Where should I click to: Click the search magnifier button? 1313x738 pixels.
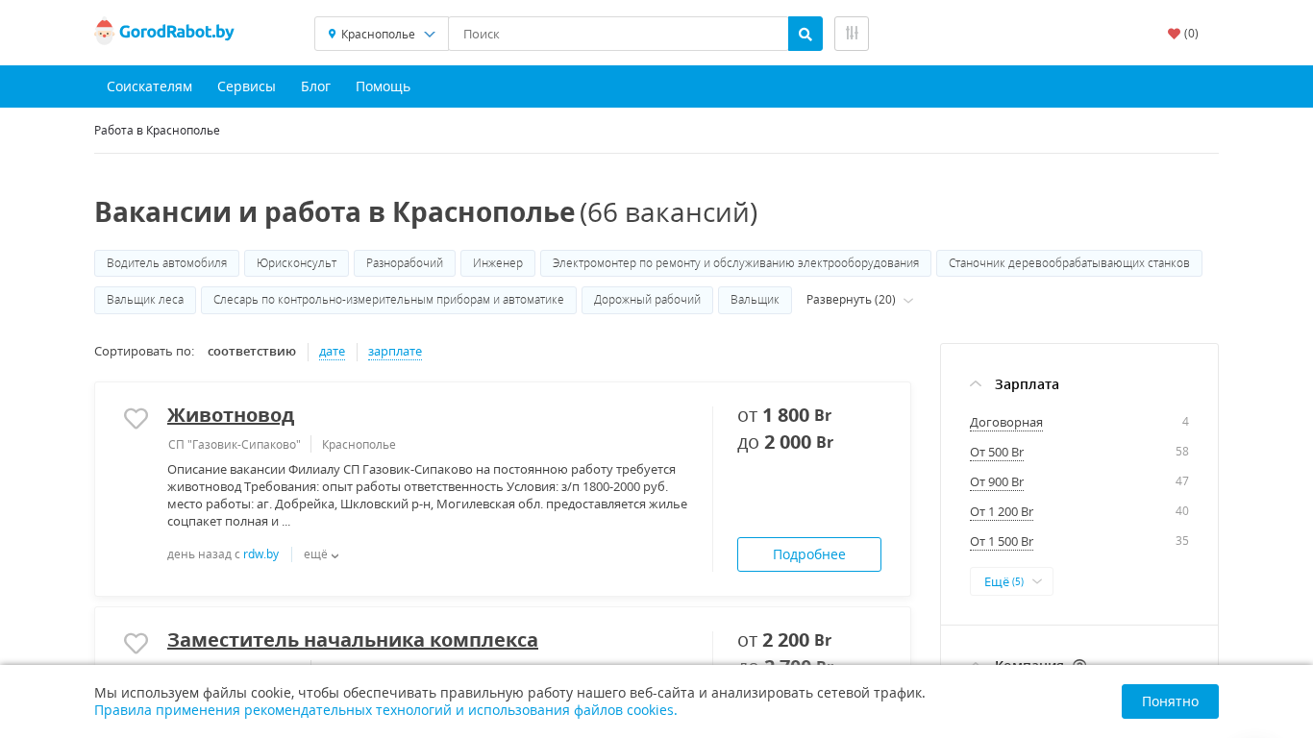[805, 34]
